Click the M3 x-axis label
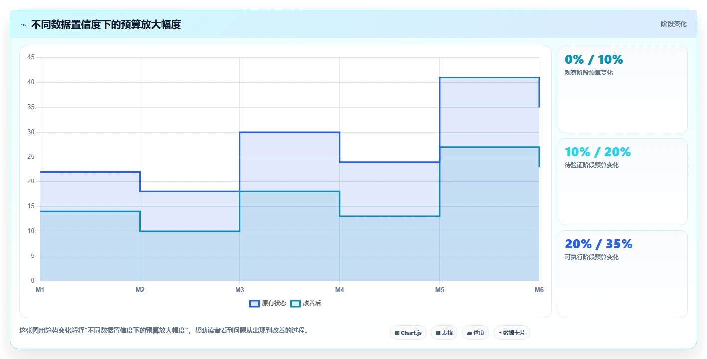The image size is (707, 359). 239,290
